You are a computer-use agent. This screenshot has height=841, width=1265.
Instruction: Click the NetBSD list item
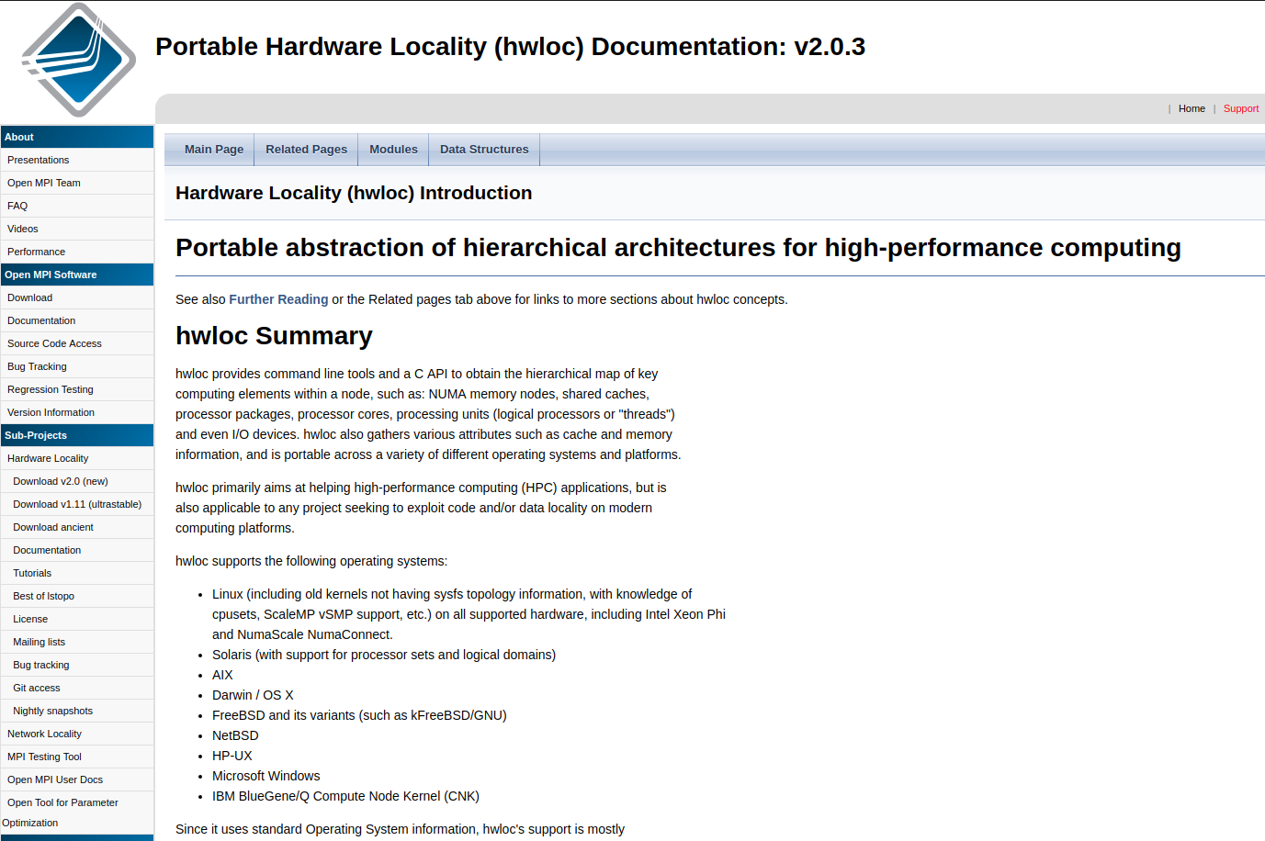pos(235,735)
